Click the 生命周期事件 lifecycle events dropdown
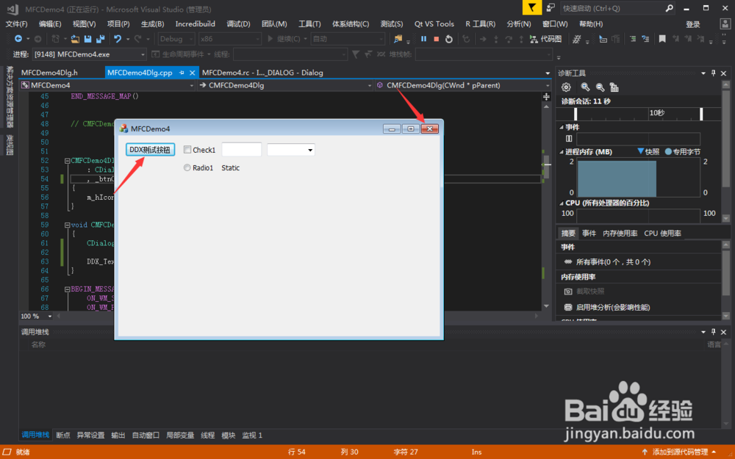Viewport: 735px width, 459px height. tap(181, 54)
